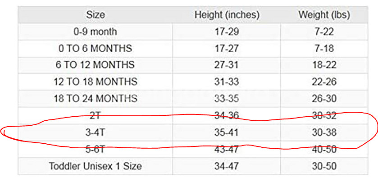Select the 12 TO 18 MONTHS row label
The image size is (378, 187).
tap(95, 82)
